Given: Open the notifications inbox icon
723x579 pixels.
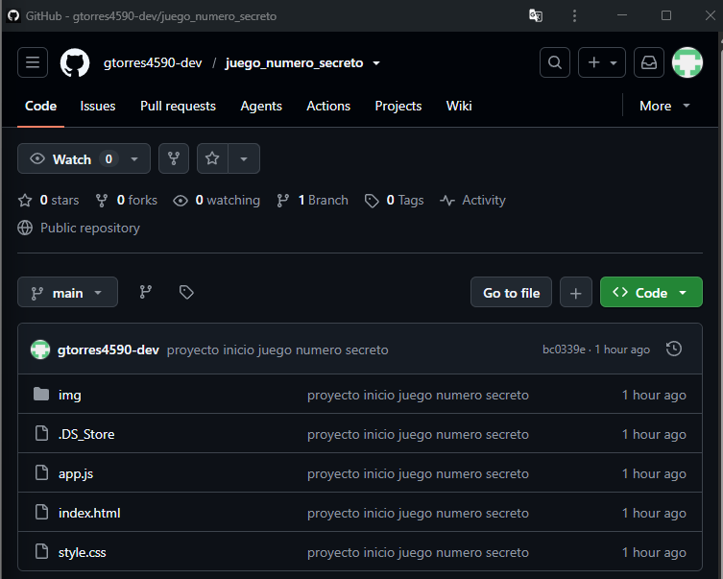Looking at the screenshot, I should pos(649,62).
